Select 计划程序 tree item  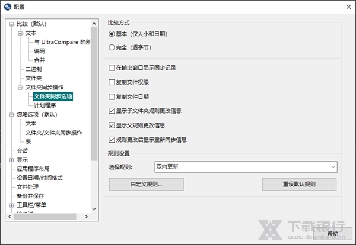point(44,105)
